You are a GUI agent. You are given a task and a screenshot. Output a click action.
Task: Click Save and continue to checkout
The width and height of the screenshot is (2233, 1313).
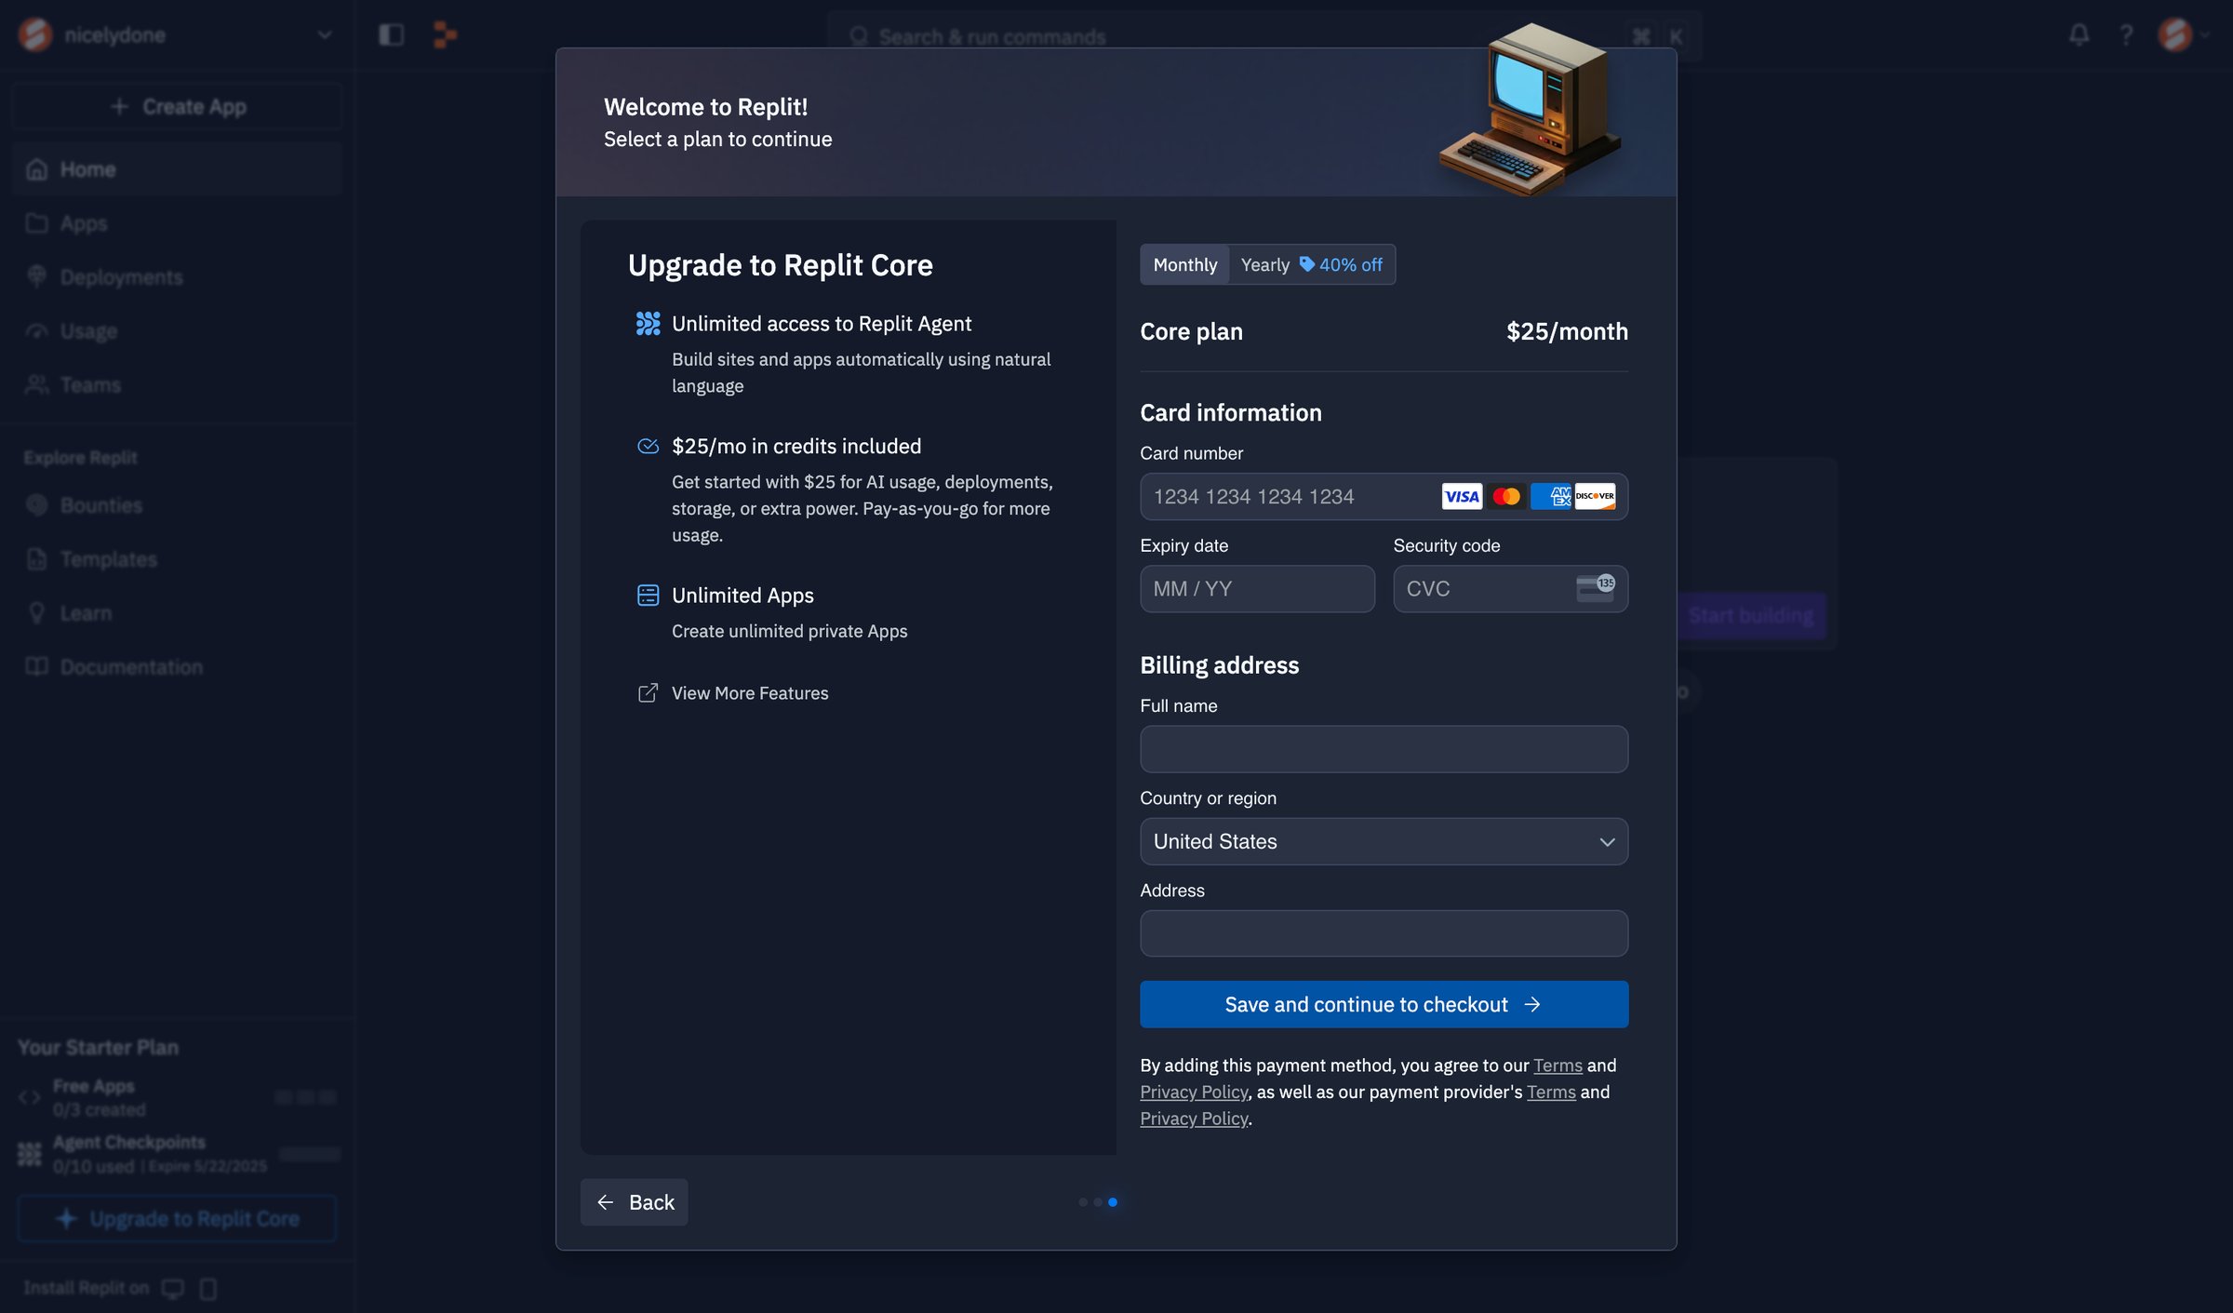click(1384, 1004)
